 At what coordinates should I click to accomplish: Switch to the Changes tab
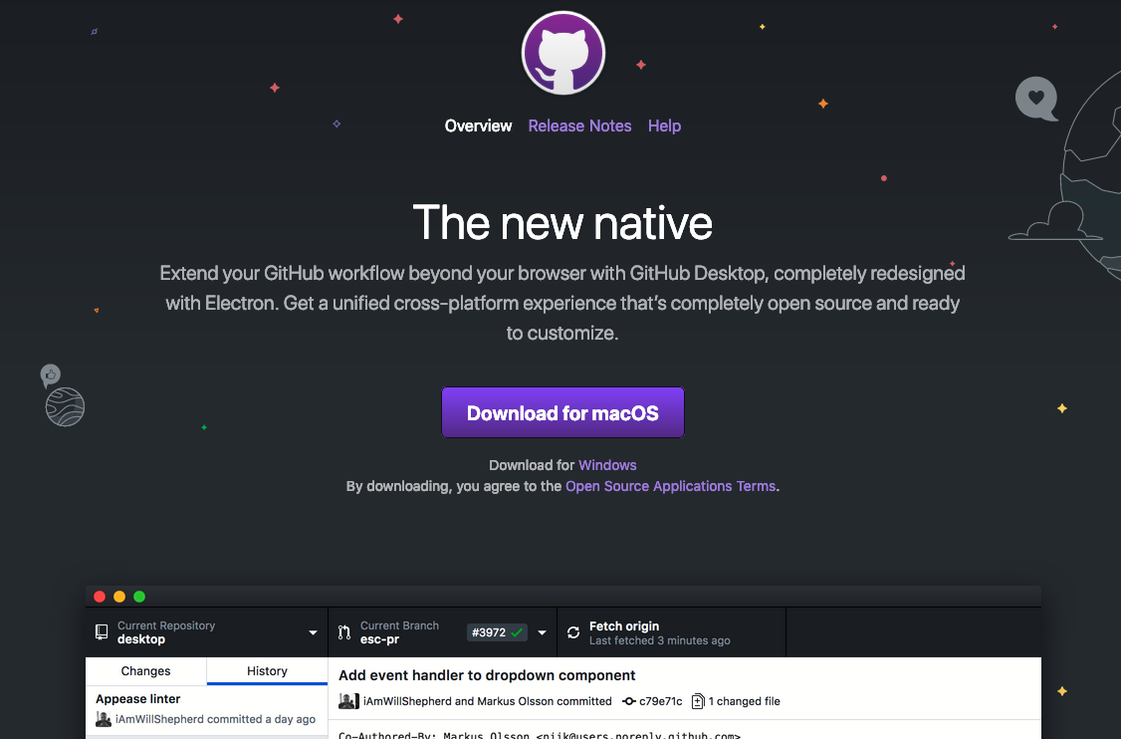tap(145, 671)
